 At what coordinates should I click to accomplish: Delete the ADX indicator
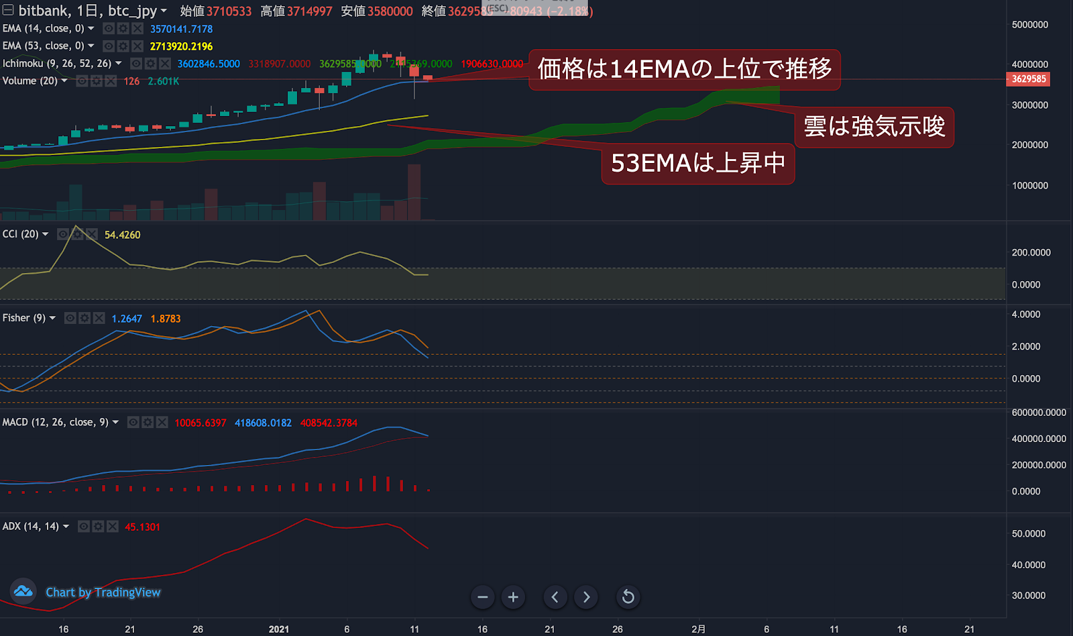(112, 527)
